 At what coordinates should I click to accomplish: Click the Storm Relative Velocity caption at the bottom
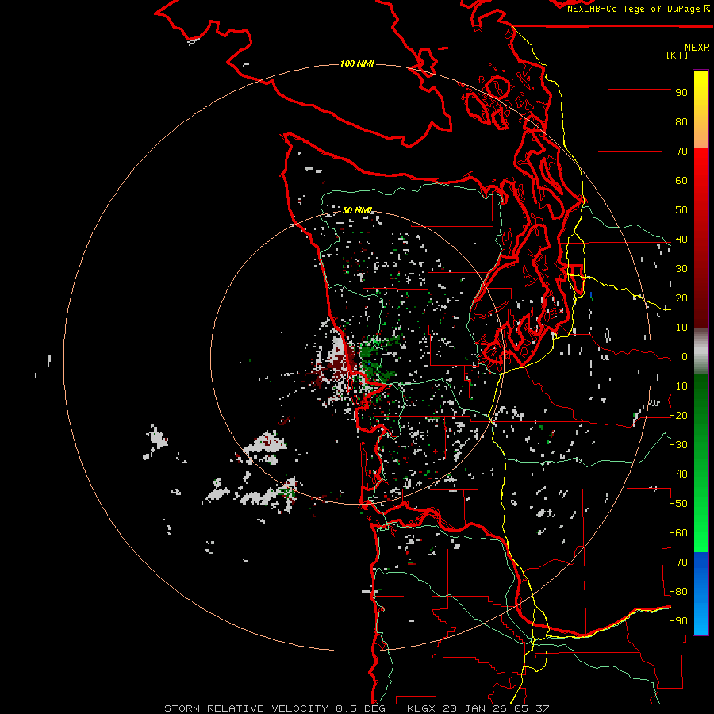(x=356, y=708)
